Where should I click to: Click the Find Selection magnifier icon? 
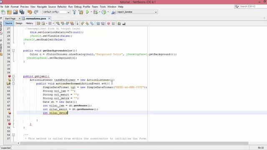(58, 23)
